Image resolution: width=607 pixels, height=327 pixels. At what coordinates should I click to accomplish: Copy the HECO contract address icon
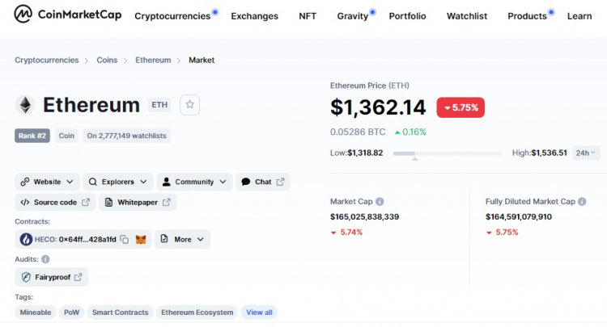click(125, 239)
